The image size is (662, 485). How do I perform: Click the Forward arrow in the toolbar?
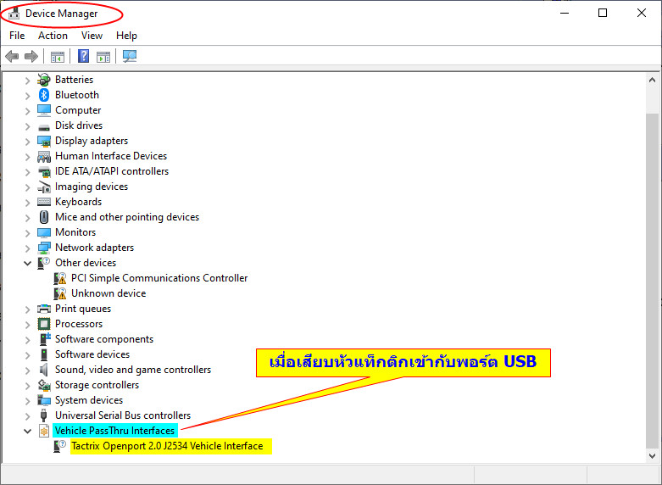pos(31,57)
